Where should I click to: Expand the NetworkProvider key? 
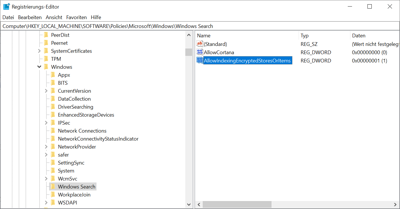tap(46, 147)
